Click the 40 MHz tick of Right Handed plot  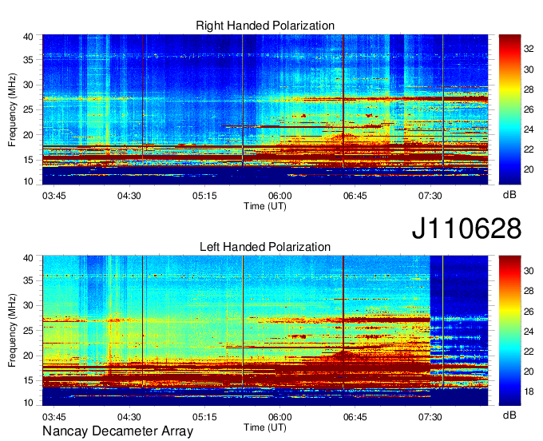coord(28,37)
